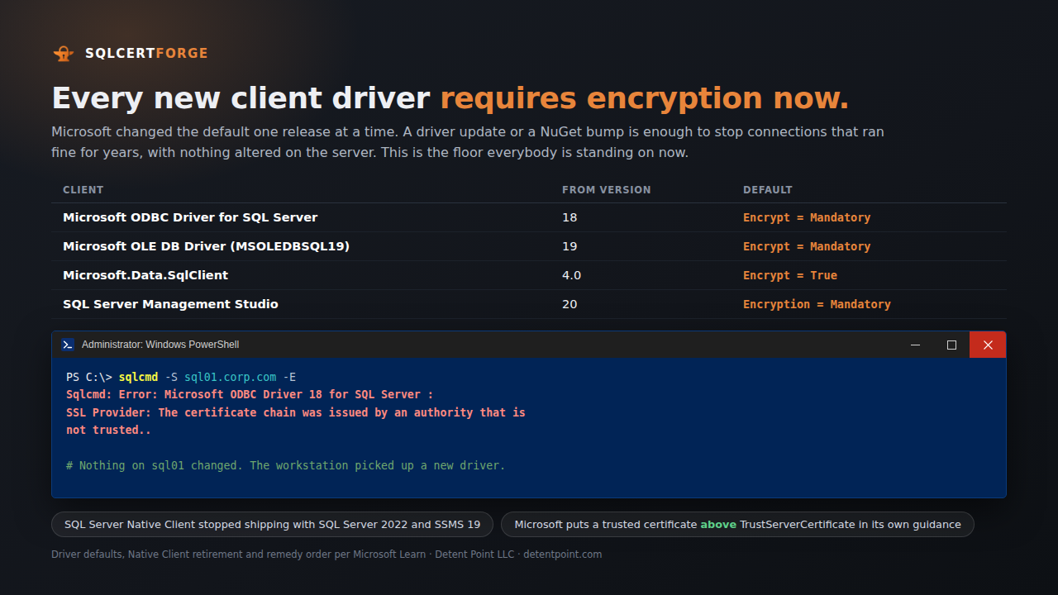This screenshot has height=595, width=1058.
Task: Click the sql01.corp.com server name
Action: (x=231, y=377)
